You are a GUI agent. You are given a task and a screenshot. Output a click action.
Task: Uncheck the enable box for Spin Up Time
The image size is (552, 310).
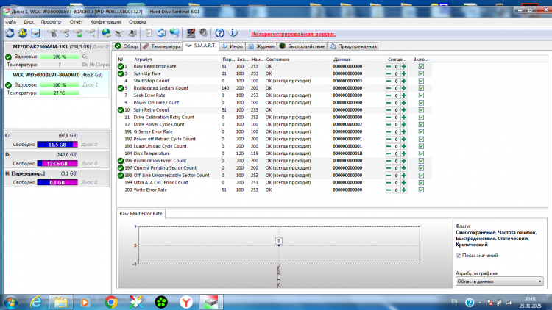click(421, 73)
